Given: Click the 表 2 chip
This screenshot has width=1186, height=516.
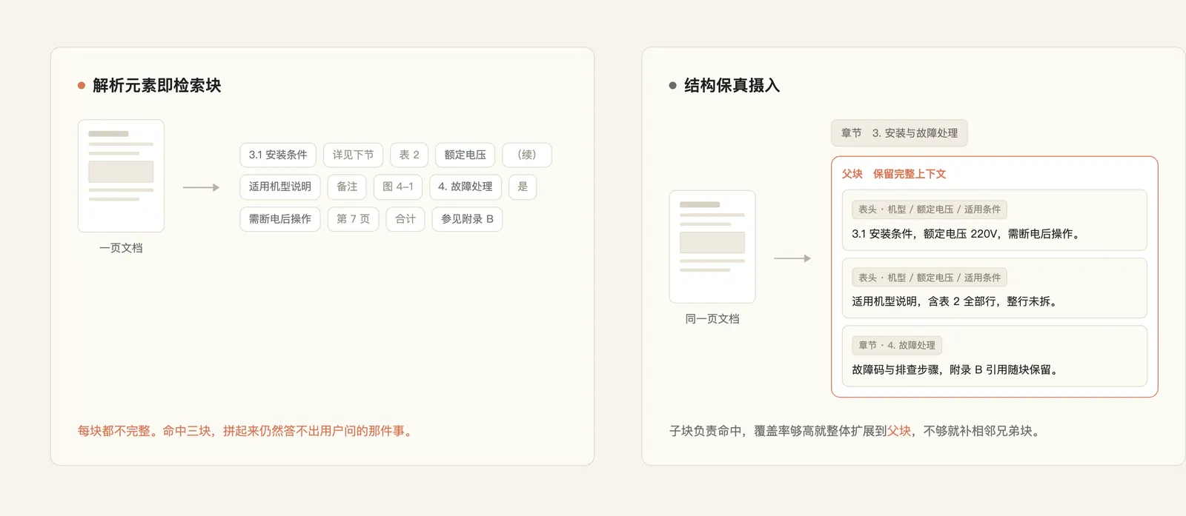Looking at the screenshot, I should (x=409, y=155).
